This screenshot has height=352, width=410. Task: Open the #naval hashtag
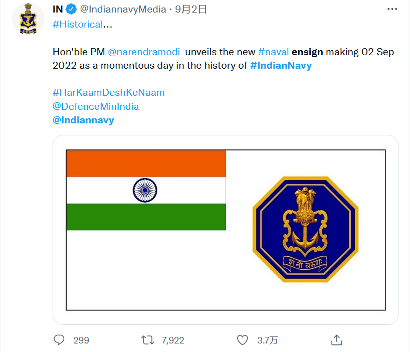pyautogui.click(x=273, y=52)
